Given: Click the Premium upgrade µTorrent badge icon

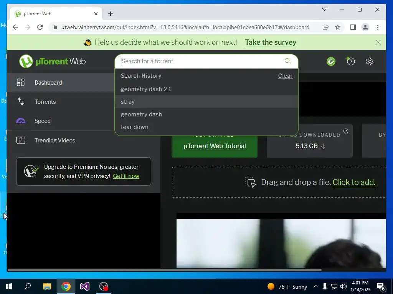Looking at the screenshot, I should [x=31, y=171].
